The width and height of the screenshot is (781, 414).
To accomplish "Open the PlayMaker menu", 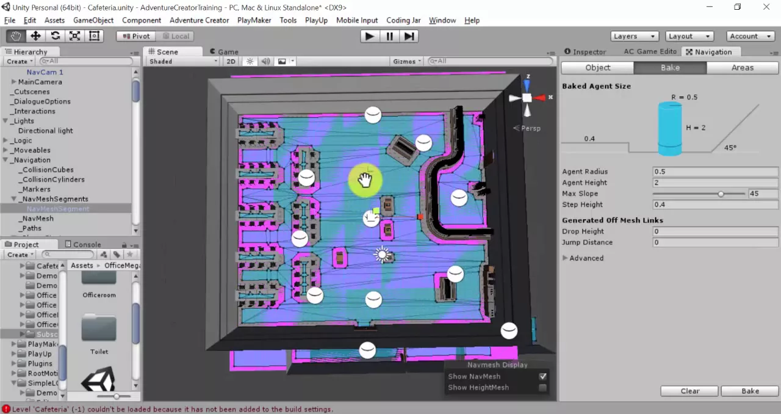I will 254,20.
